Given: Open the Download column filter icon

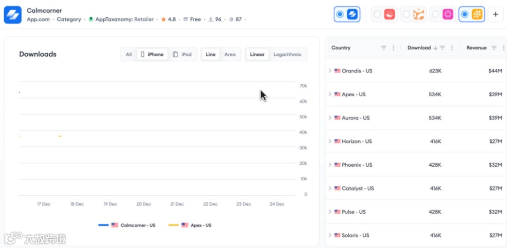Looking at the screenshot, I should [x=442, y=48].
